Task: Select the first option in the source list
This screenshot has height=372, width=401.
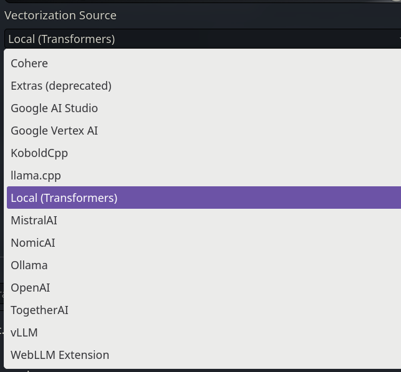Action: (29, 64)
